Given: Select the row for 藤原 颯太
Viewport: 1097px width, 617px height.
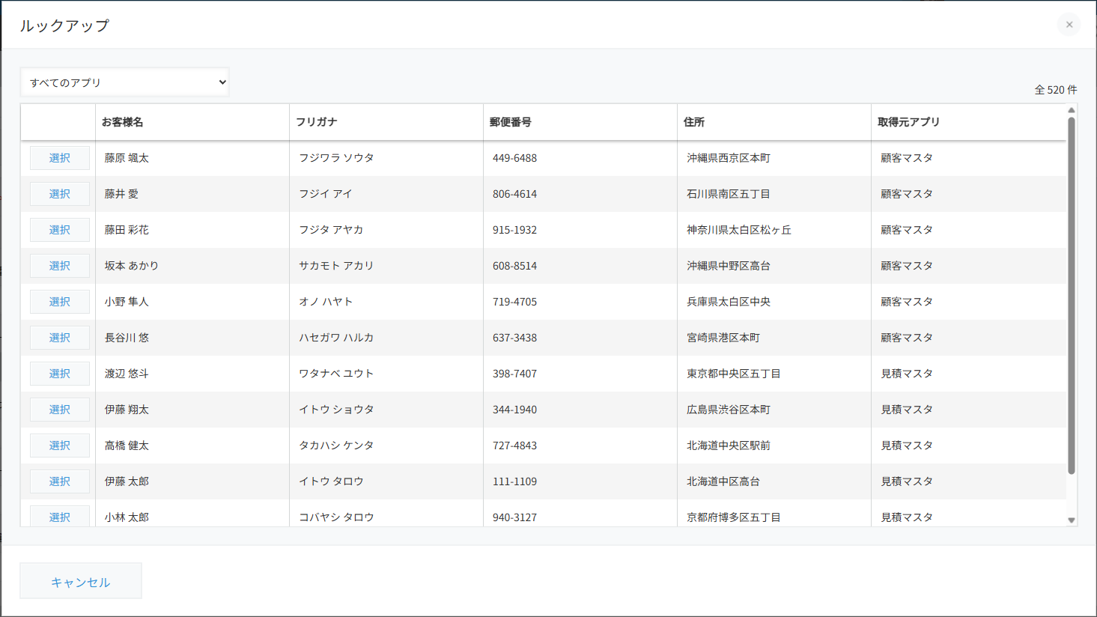Looking at the screenshot, I should click(x=60, y=158).
